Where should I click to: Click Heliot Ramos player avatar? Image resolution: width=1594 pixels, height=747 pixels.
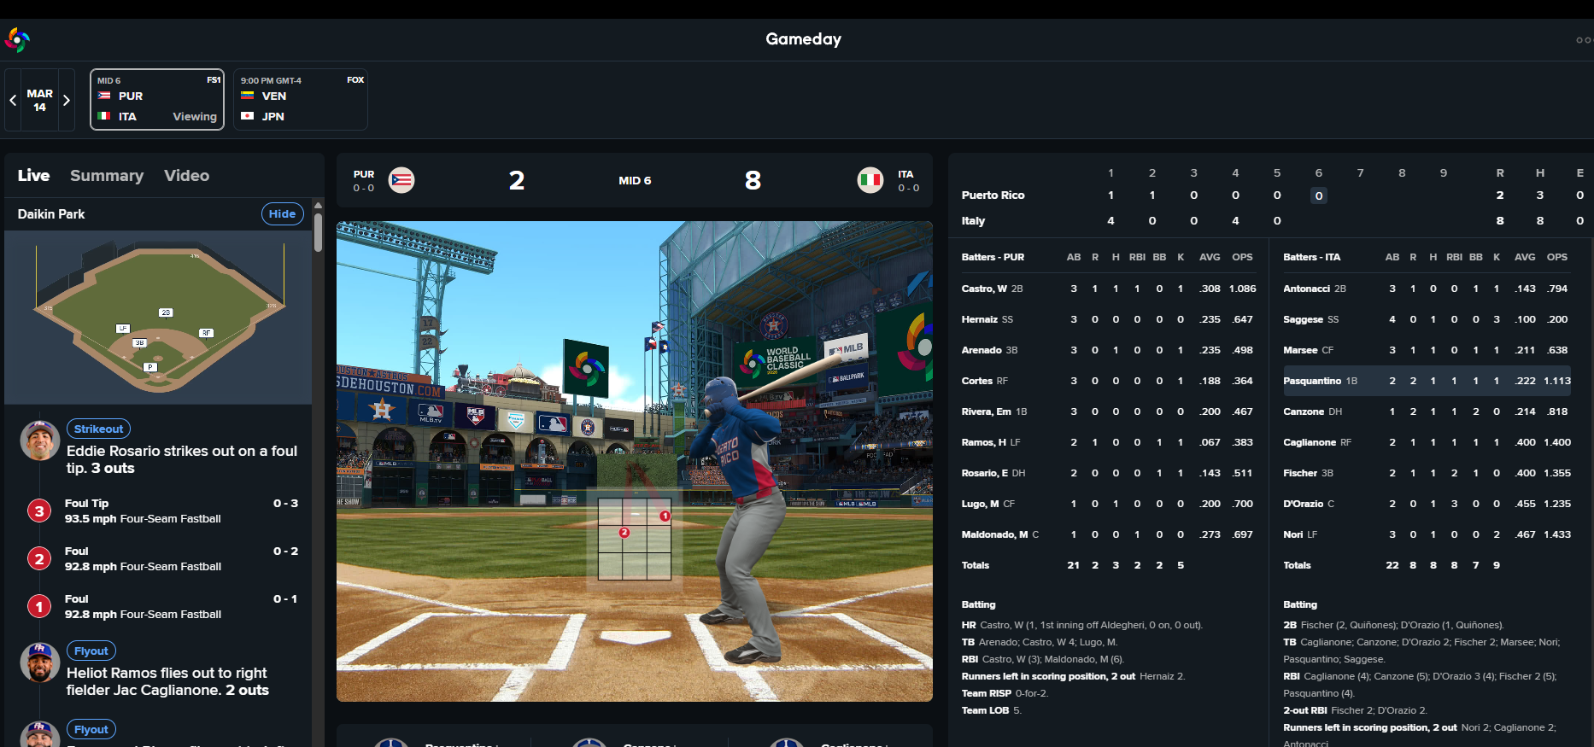tap(39, 662)
